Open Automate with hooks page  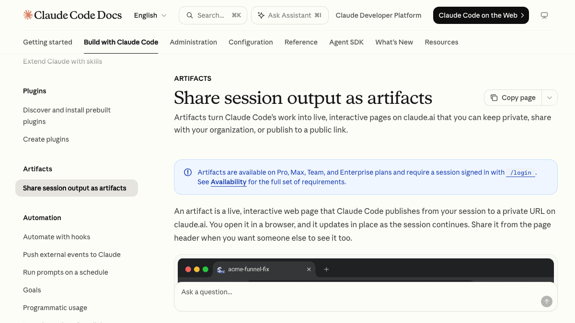tap(57, 237)
